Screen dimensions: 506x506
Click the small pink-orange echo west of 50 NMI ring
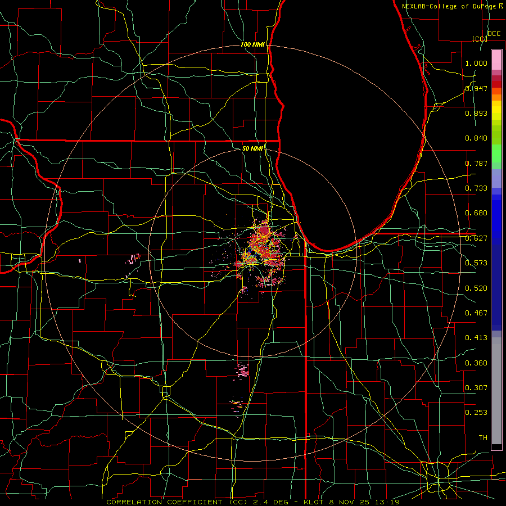click(133, 259)
